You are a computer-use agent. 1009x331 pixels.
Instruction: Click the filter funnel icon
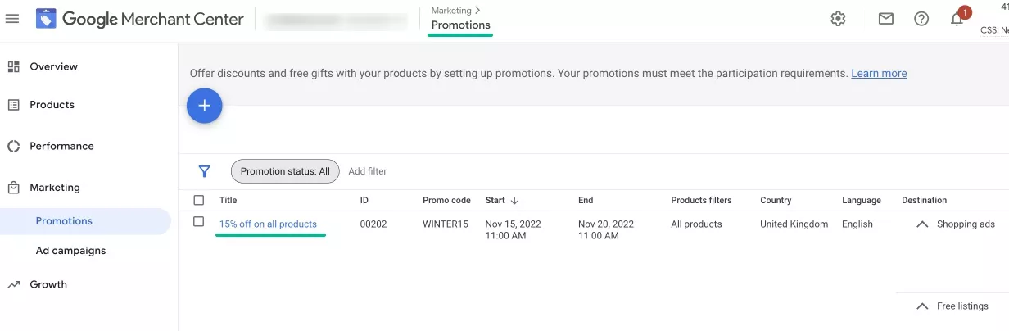tap(205, 171)
